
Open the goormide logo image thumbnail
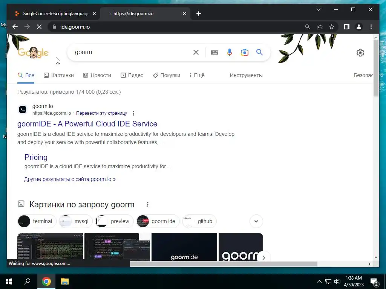tap(184, 247)
